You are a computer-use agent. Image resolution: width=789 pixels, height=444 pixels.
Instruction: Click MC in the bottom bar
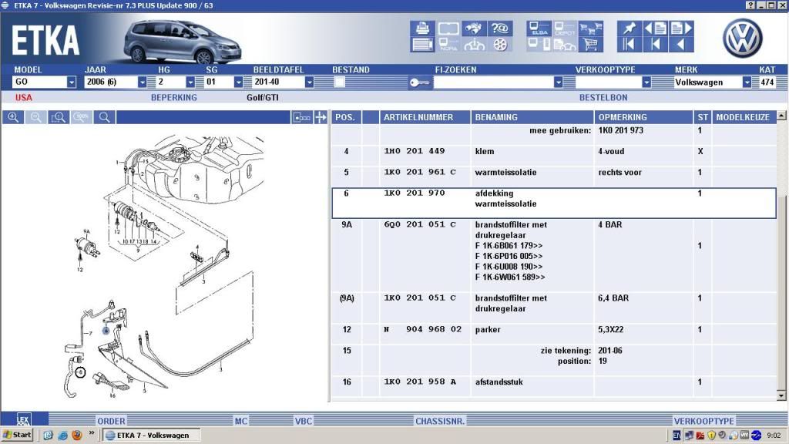[241, 421]
